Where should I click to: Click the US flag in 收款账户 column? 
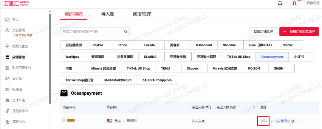[x=110, y=121]
